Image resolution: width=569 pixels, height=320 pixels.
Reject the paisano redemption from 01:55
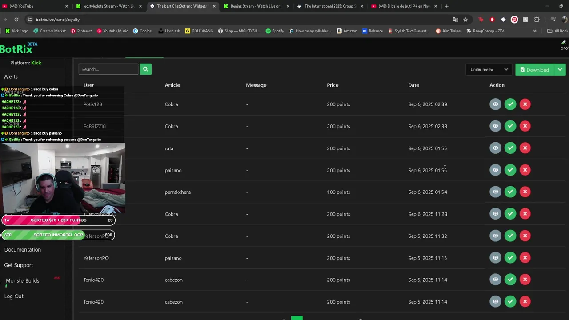525,170
